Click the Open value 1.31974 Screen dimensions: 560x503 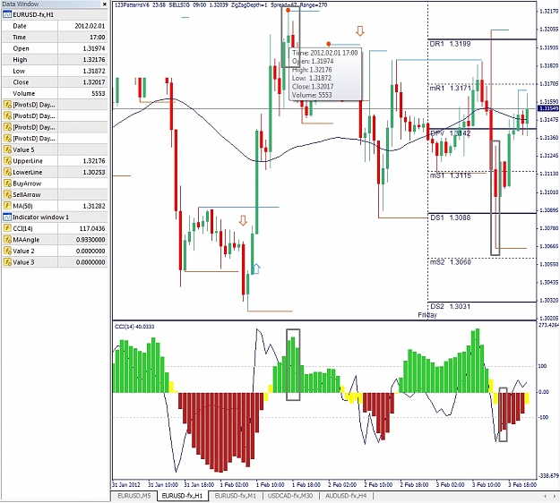coord(94,48)
